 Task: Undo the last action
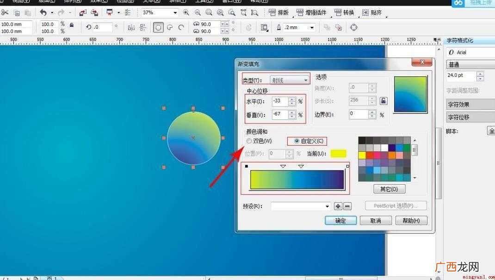click(x=43, y=12)
